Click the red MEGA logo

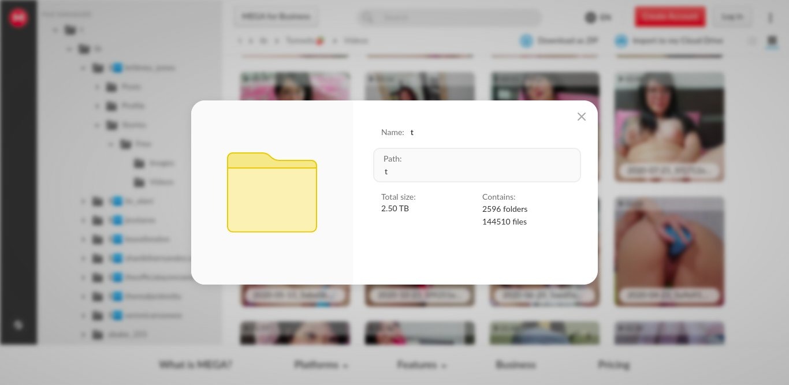[18, 18]
